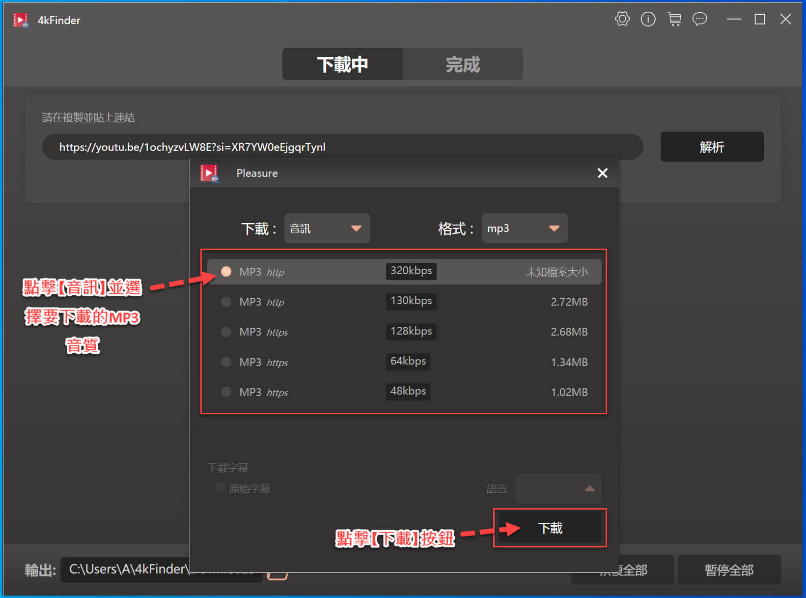Click the 未知檔案大小 size text
The width and height of the screenshot is (806, 598).
pyautogui.click(x=556, y=272)
